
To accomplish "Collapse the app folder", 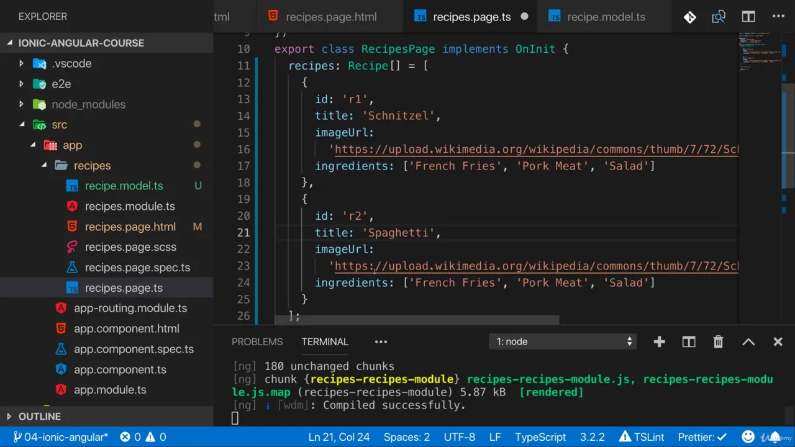I will pyautogui.click(x=33, y=145).
